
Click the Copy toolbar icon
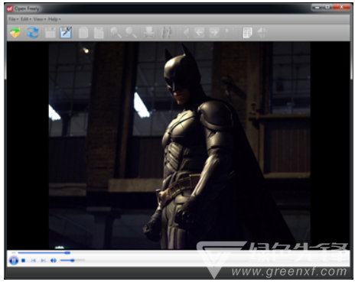click(83, 33)
